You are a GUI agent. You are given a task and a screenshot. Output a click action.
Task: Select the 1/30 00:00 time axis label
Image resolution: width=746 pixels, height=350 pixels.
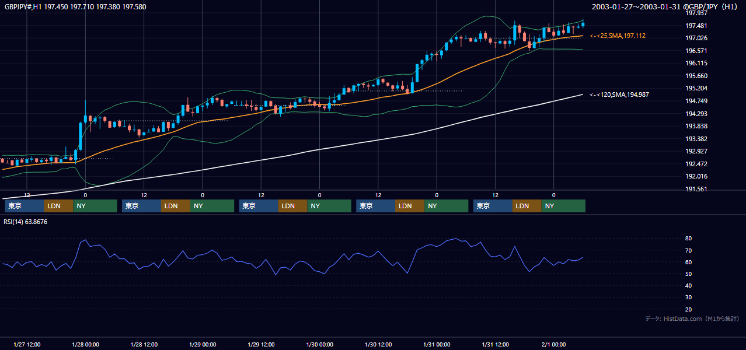(319, 345)
